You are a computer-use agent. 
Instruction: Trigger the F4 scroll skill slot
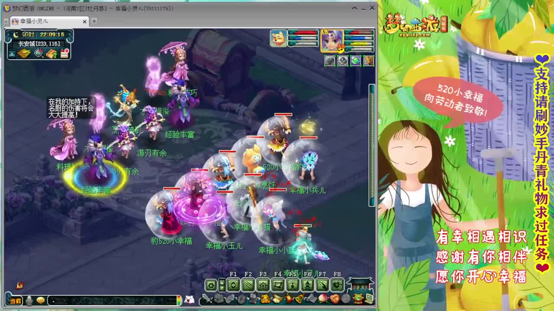point(278,285)
